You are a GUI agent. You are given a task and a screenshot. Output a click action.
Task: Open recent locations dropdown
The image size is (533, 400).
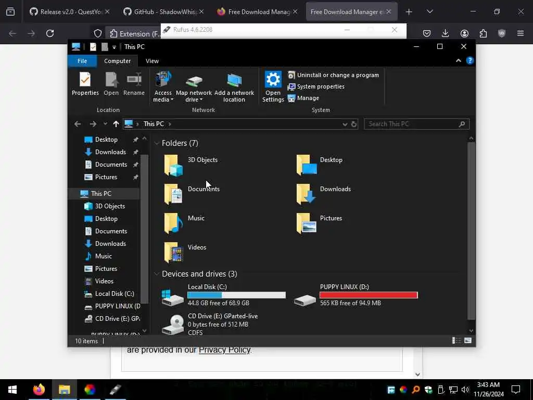click(105, 124)
